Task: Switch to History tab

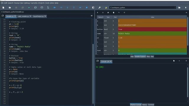Action: [x=145, y=105]
